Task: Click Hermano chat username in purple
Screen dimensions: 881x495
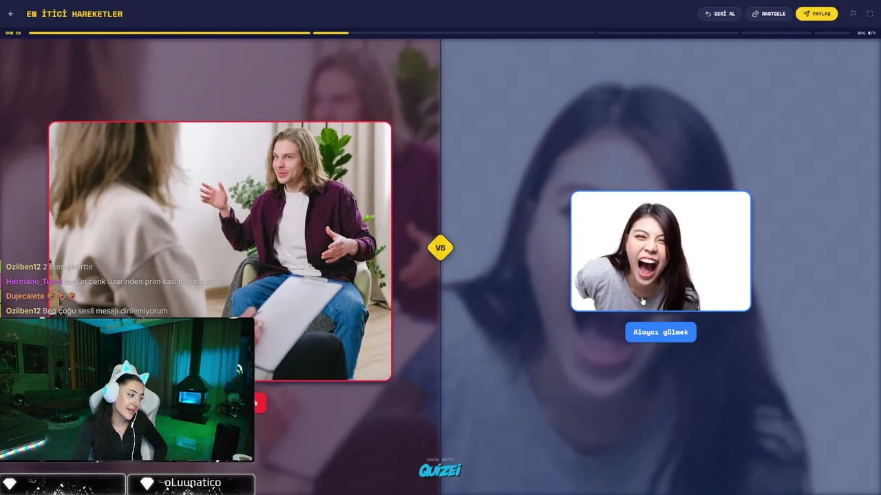Action: pos(34,281)
